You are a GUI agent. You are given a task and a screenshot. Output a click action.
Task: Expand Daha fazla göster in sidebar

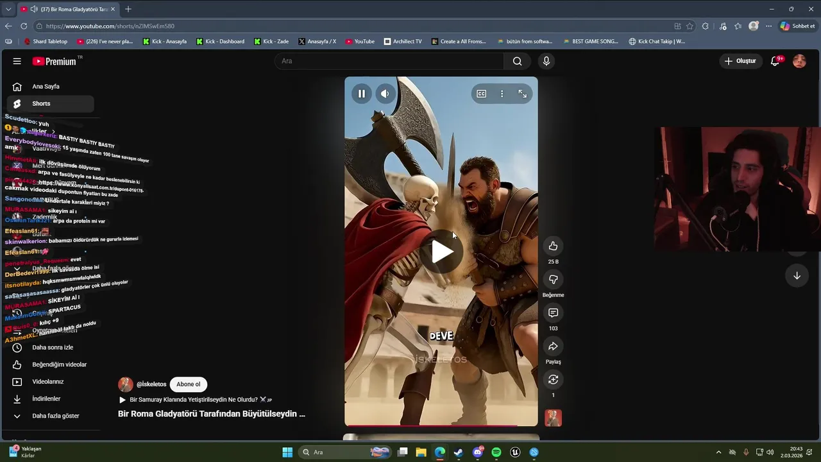[x=50, y=416]
